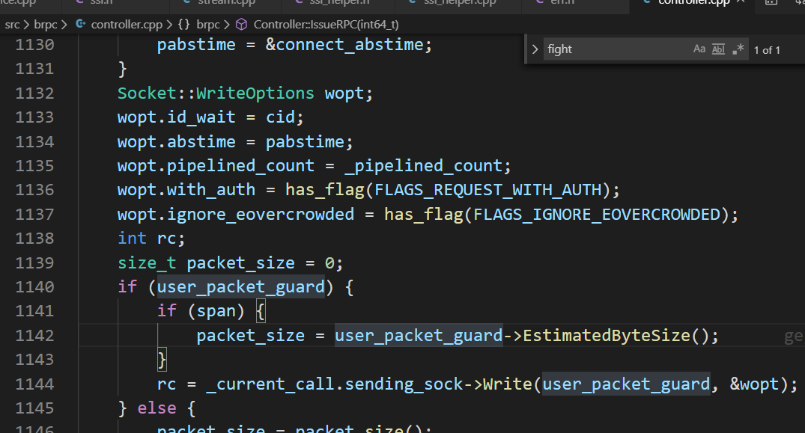Open the Controller::IssueRPC(int64_t) breadcrumb
The image size is (805, 433).
pyautogui.click(x=326, y=25)
